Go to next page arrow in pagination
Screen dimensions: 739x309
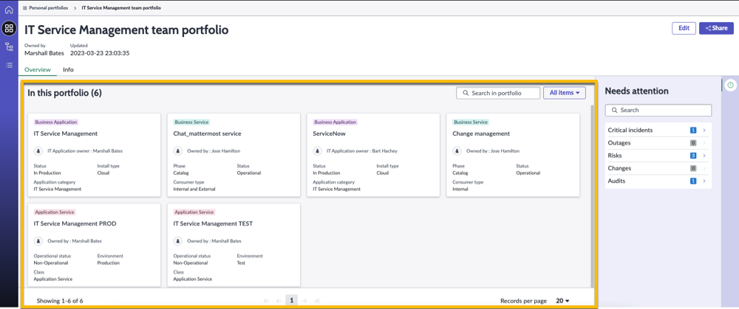click(304, 301)
